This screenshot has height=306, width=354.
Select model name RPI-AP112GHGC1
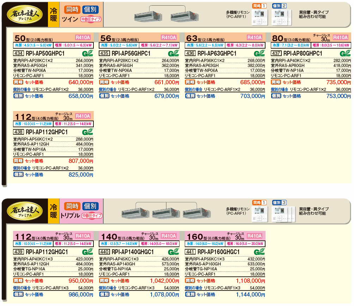click(47, 252)
